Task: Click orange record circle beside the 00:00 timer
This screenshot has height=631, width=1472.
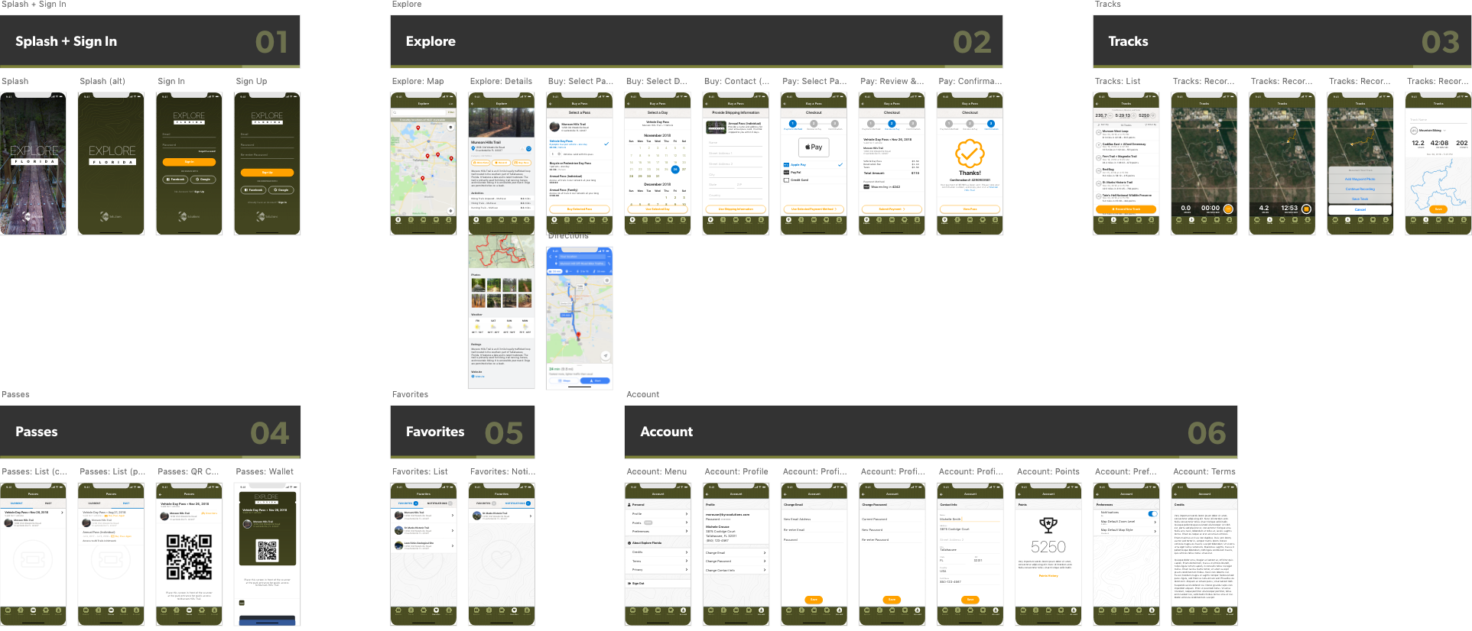Action: point(1228,209)
